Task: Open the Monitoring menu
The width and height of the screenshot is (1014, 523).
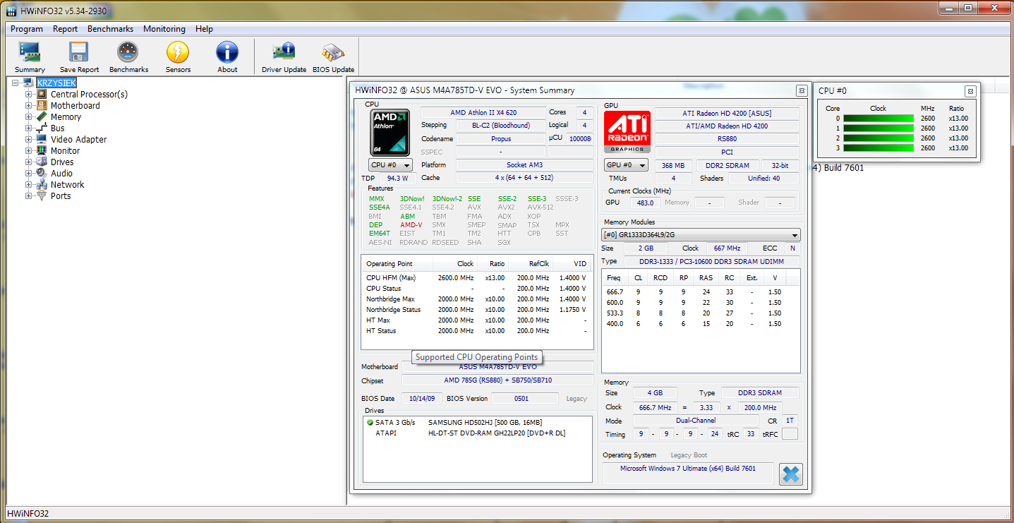Action: coord(164,29)
